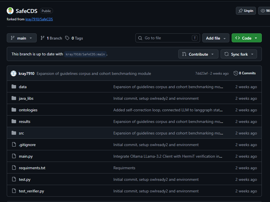
Task: Click the tag icon beside 0 Tags
Action: 67,38
